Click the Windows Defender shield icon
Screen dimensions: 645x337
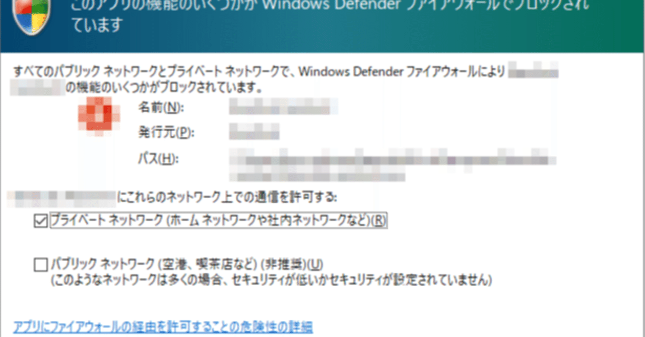(32, 15)
